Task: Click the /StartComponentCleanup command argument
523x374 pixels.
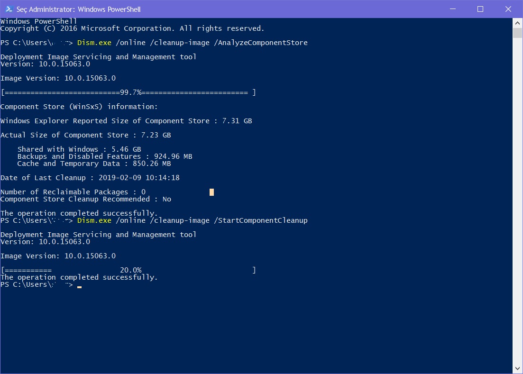Action: click(x=261, y=220)
